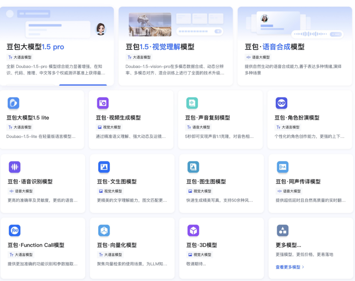Screen dimensions: 355x281
Task: Click the 豆包·向量化模型 cube icon
Action: point(104,230)
